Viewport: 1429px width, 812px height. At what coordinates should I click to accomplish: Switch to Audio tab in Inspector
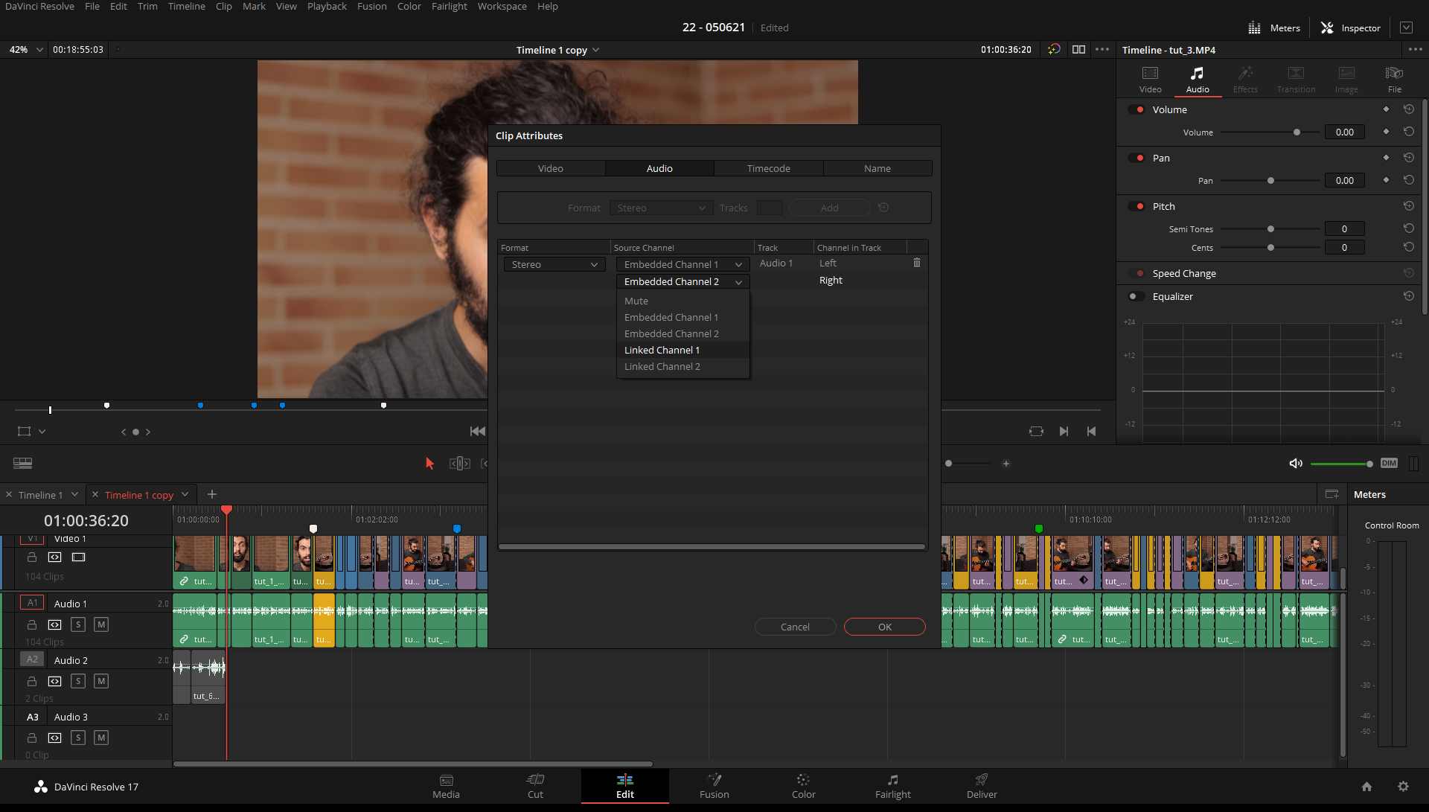[1197, 80]
